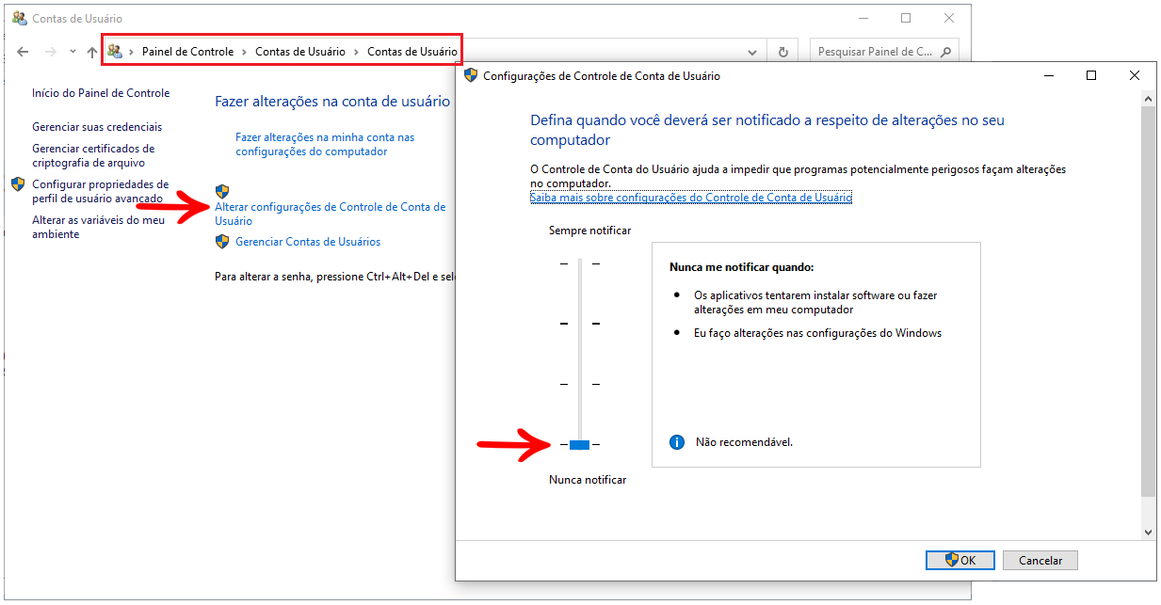Click Fazer alterações na conta de usuário heading
Viewport: 1161px width, 605px height.
332,102
